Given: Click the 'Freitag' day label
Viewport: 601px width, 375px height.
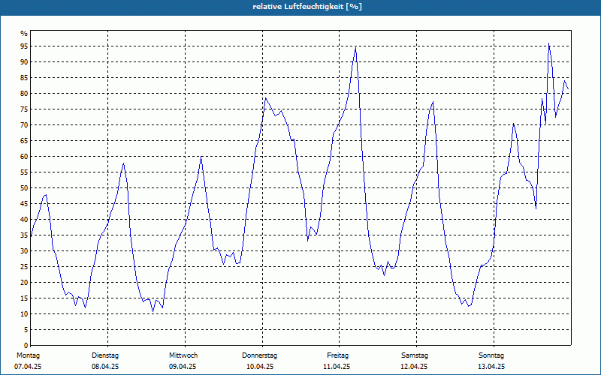Looking at the screenshot, I should (337, 355).
